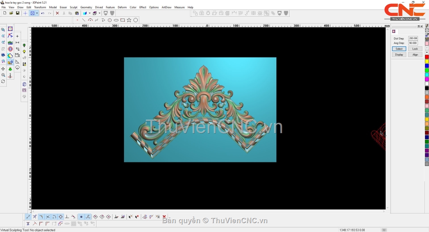Toggle the circle center snap button
This screenshot has height=232, width=429.
point(60,217)
